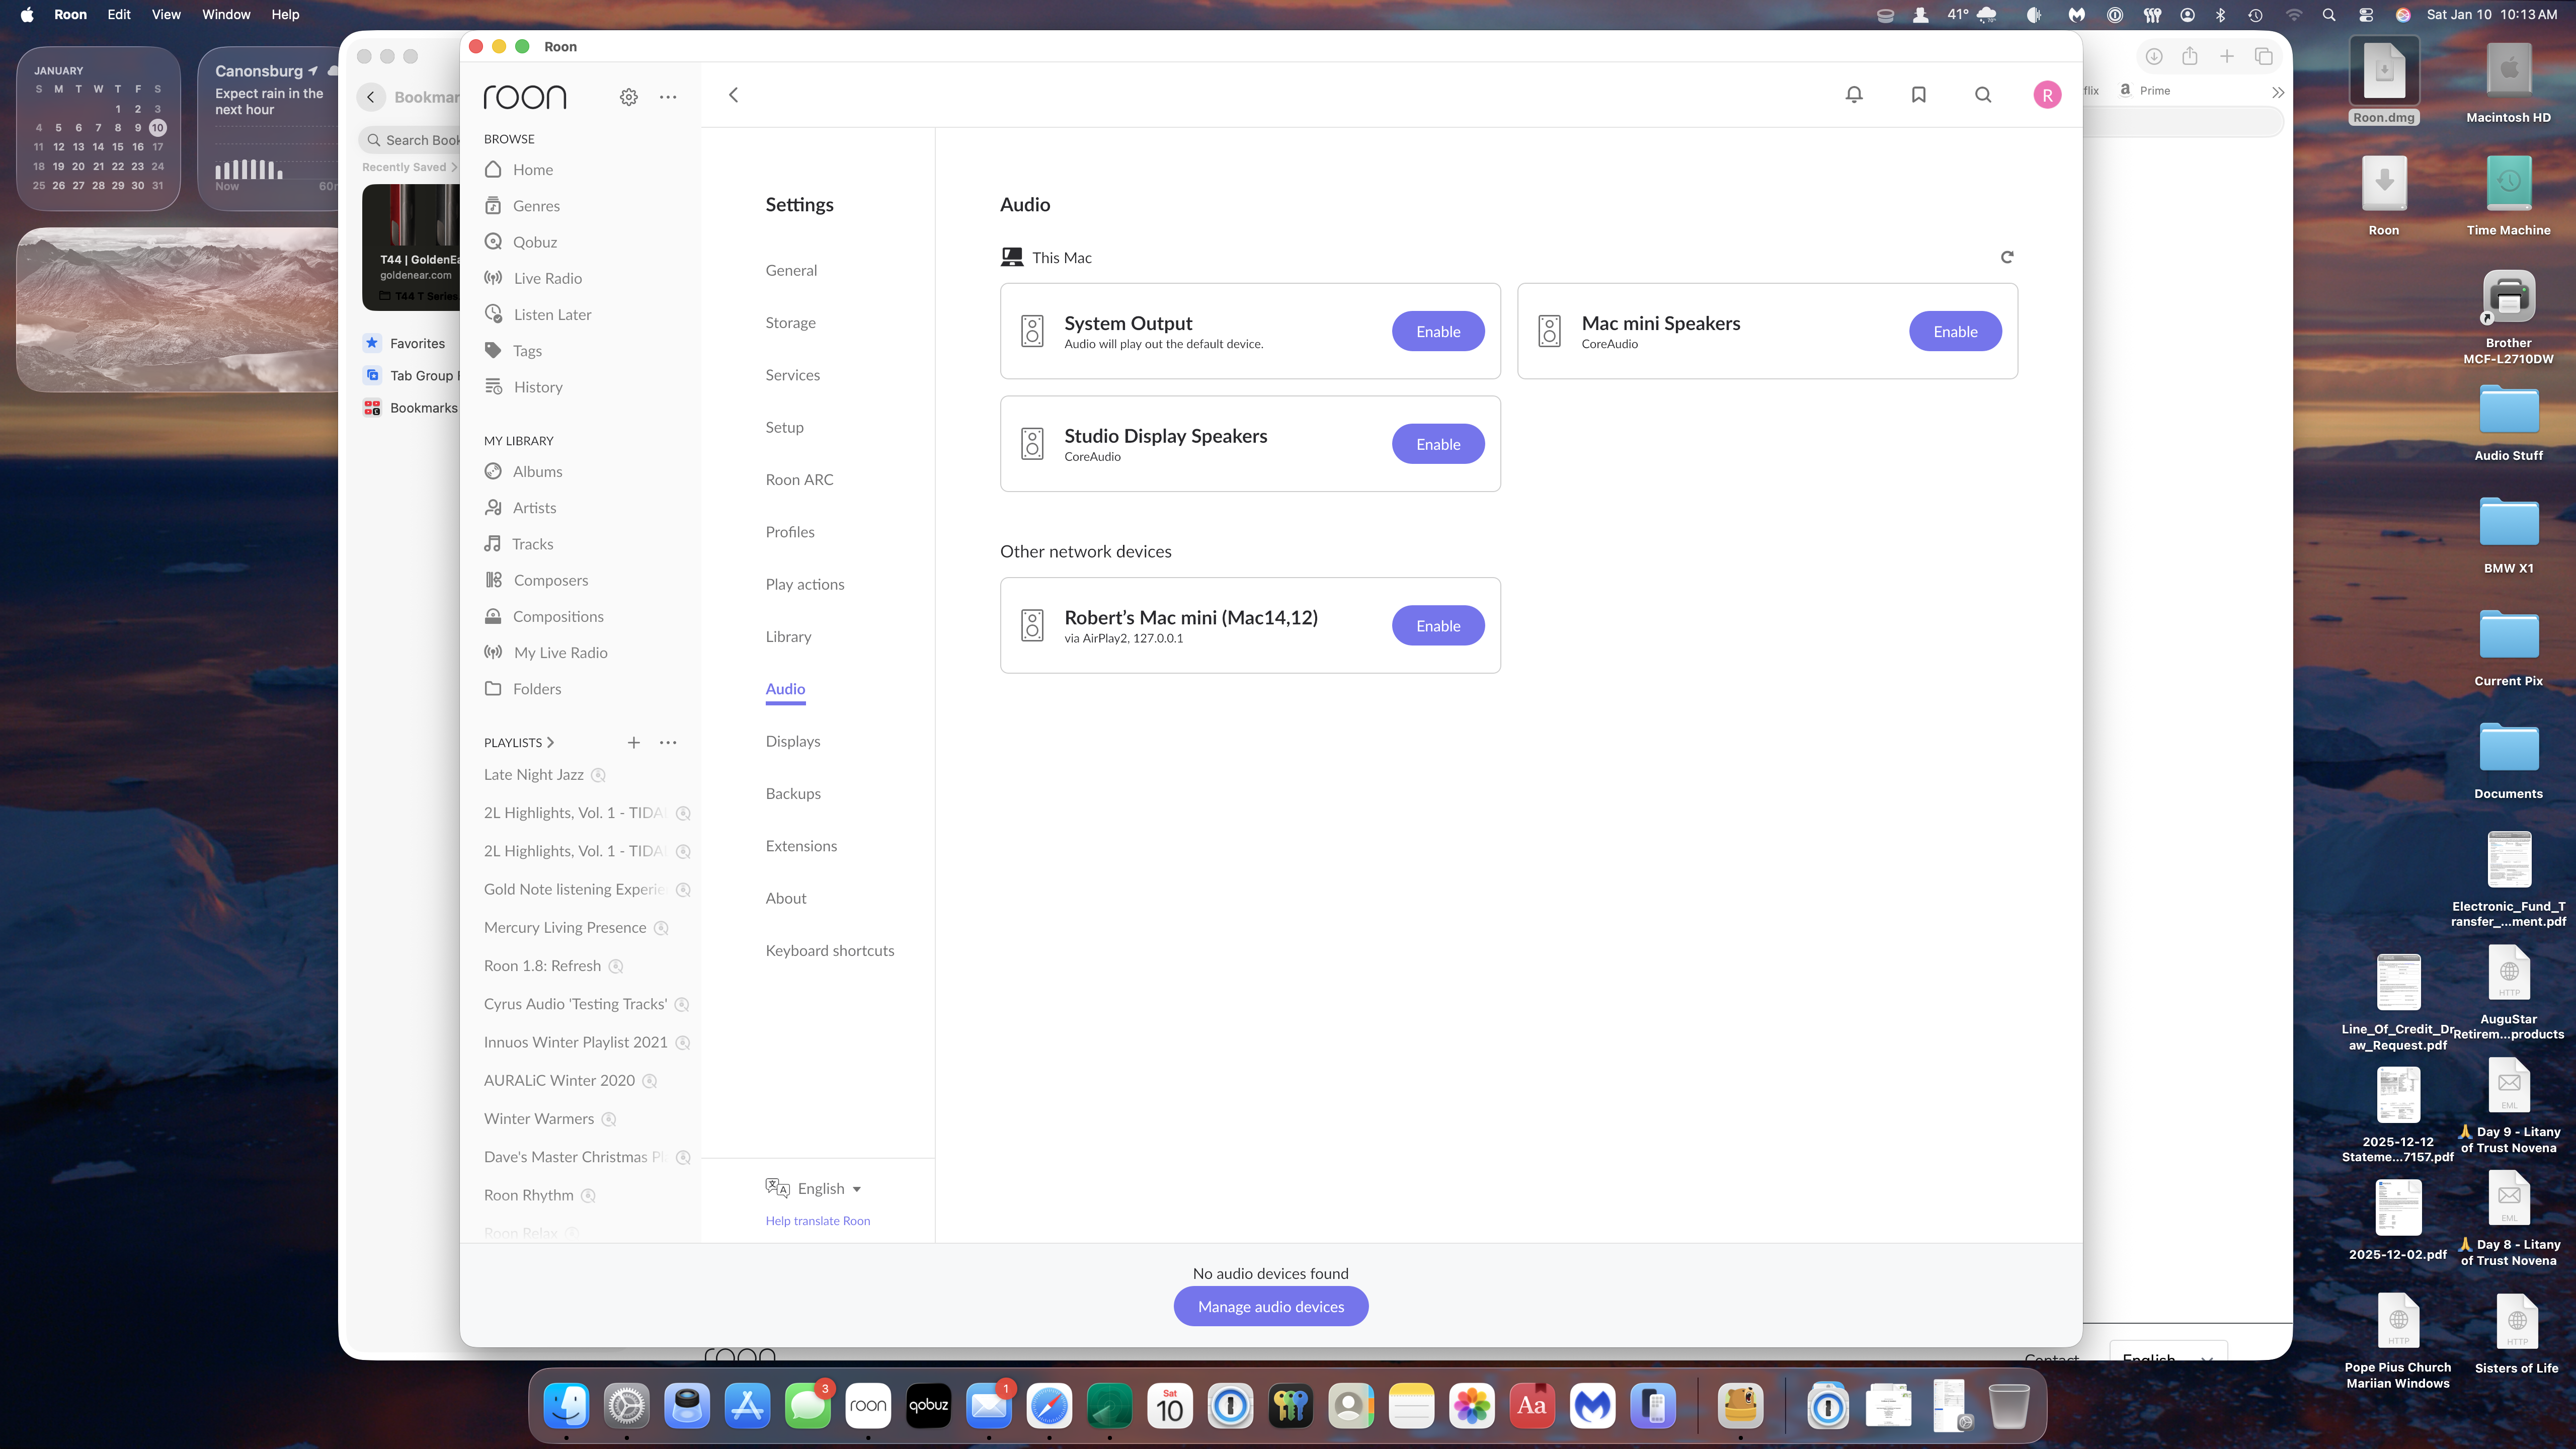Image resolution: width=2576 pixels, height=1449 pixels.
Task: Click the back arrow in Roon header
Action: point(733,95)
